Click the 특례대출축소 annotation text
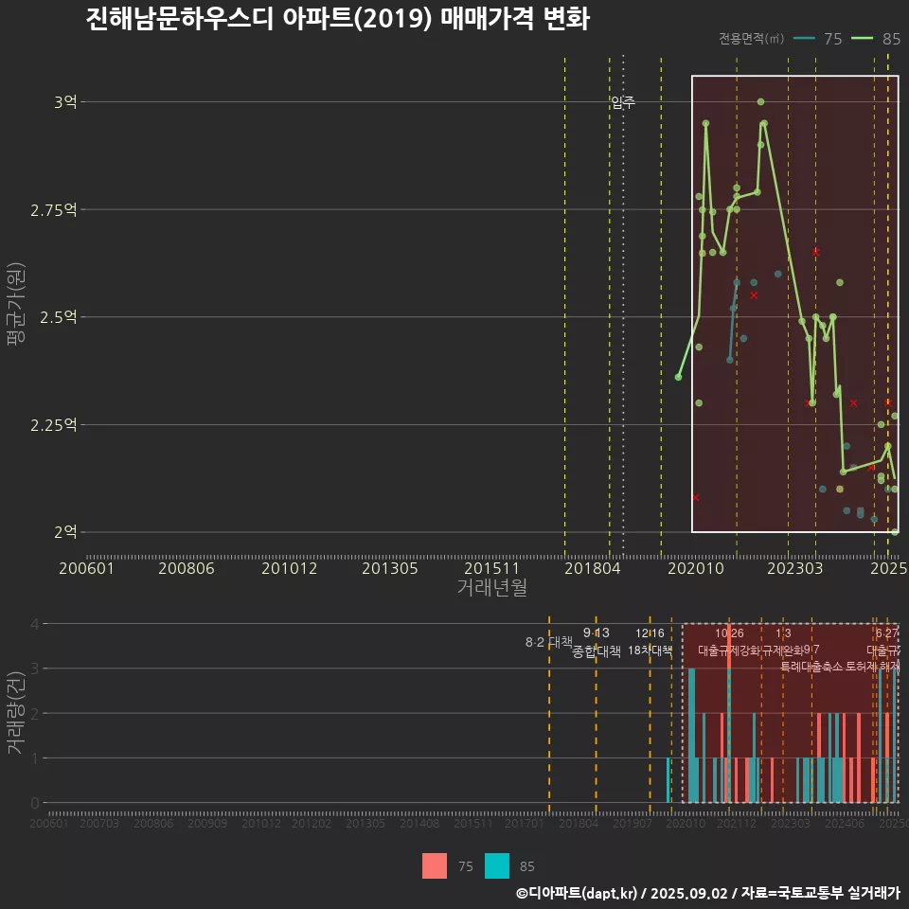Viewport: 909px width, 909px height. pyautogui.click(x=811, y=667)
